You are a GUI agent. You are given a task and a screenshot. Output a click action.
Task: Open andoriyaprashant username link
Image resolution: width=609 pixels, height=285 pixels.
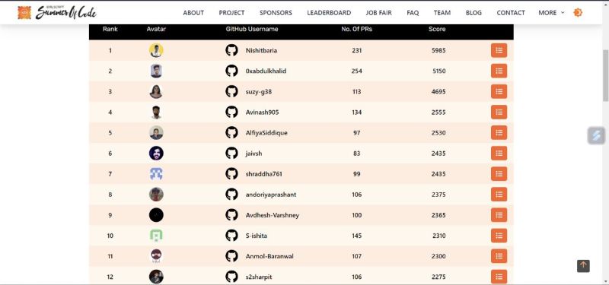[x=271, y=195]
